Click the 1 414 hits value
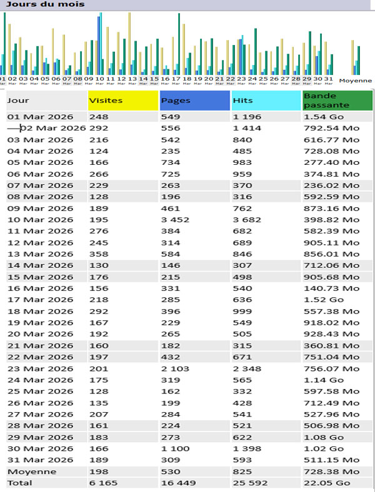Screen dimensions: 375x492 tap(247, 129)
